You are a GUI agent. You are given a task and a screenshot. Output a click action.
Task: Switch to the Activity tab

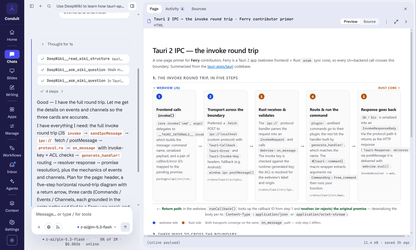pyautogui.click(x=175, y=9)
